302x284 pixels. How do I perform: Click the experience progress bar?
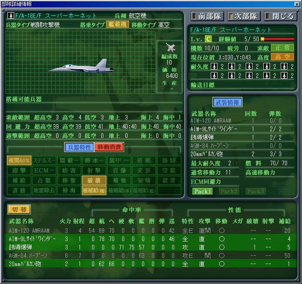point(277,39)
